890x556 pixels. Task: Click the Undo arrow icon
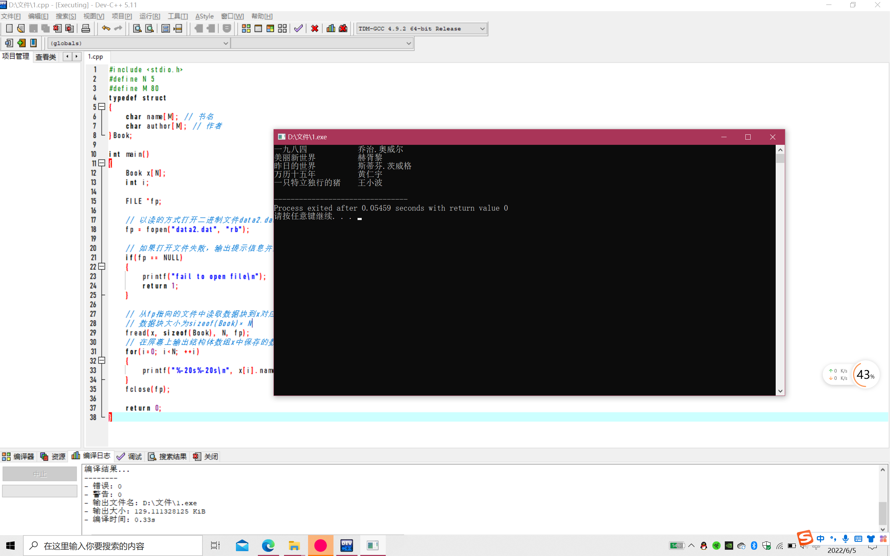click(106, 28)
